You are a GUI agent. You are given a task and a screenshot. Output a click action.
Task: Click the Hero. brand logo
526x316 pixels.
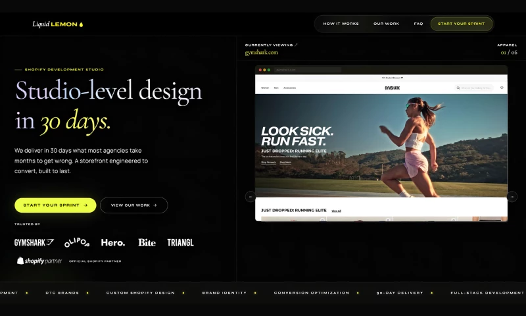pyautogui.click(x=113, y=242)
